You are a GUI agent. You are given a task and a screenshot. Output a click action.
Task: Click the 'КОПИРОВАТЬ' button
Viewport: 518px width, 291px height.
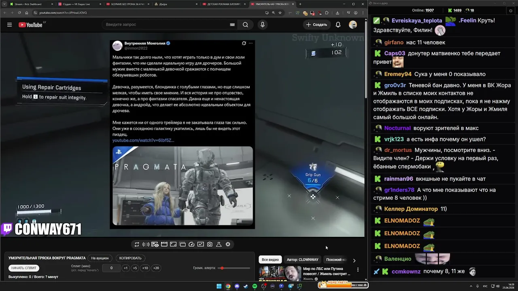130,258
